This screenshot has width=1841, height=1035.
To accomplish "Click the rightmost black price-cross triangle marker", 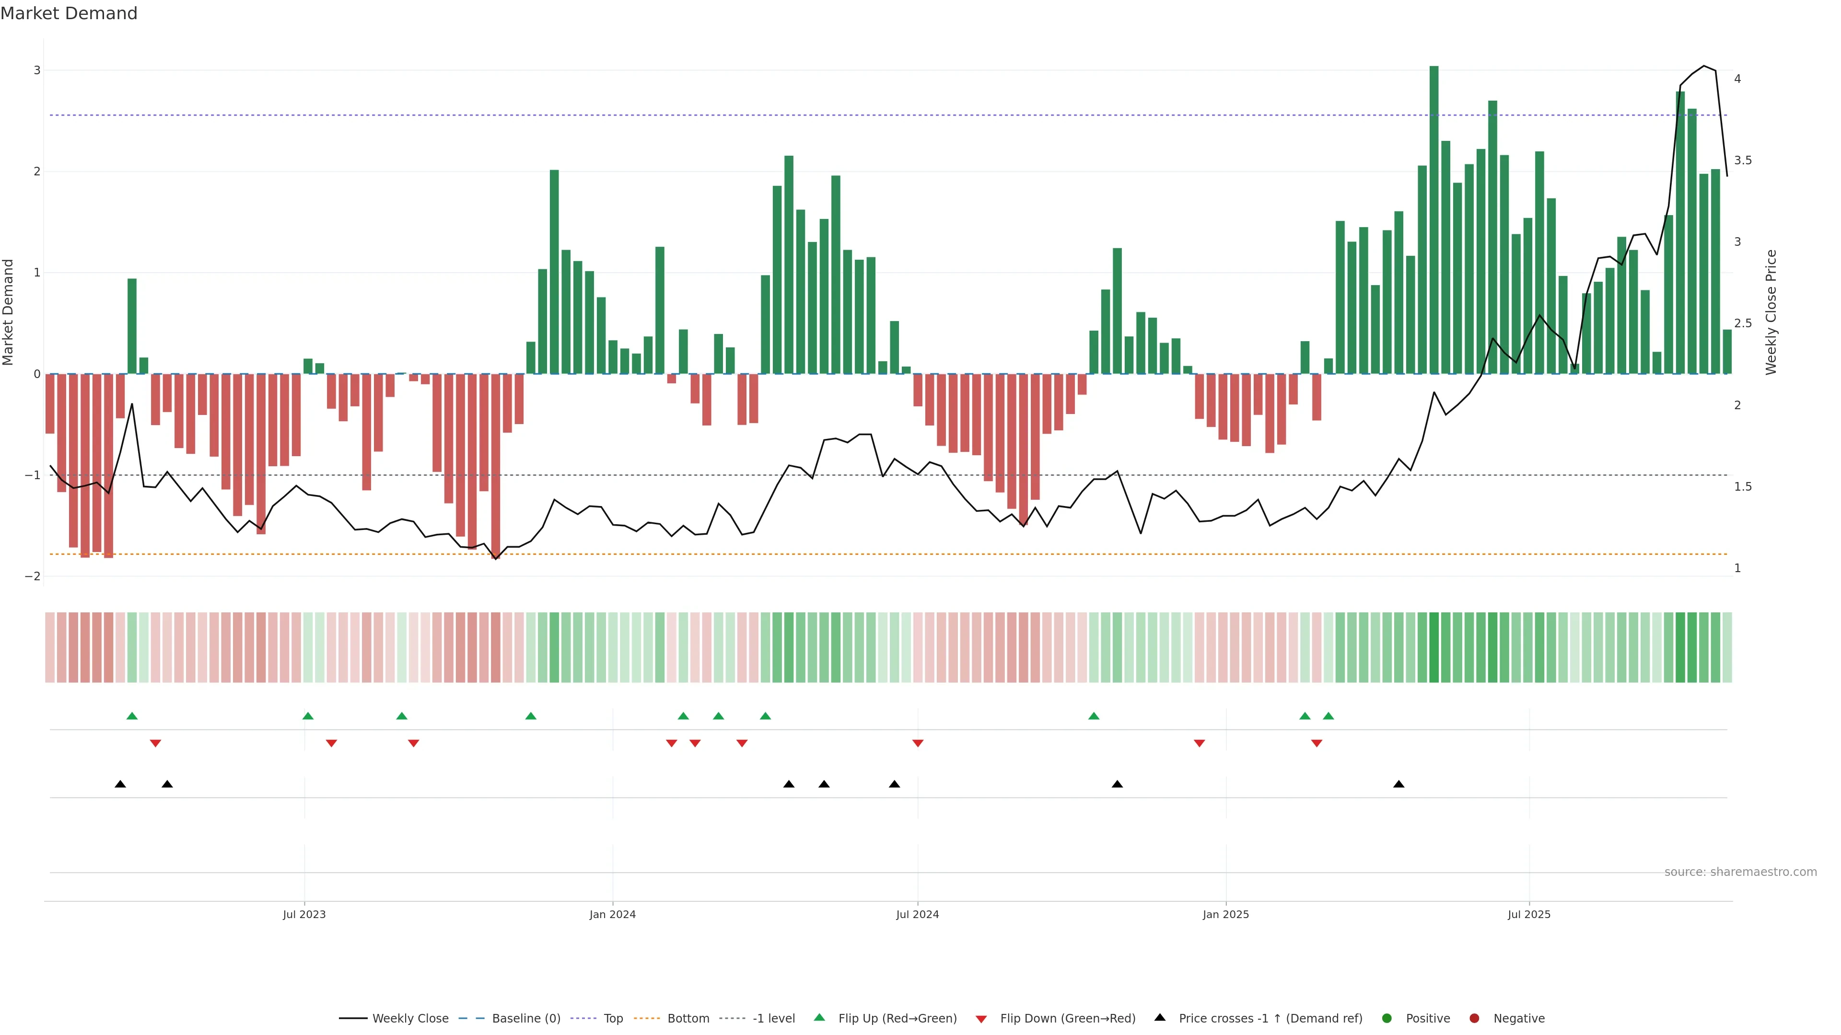I will pos(1398,784).
